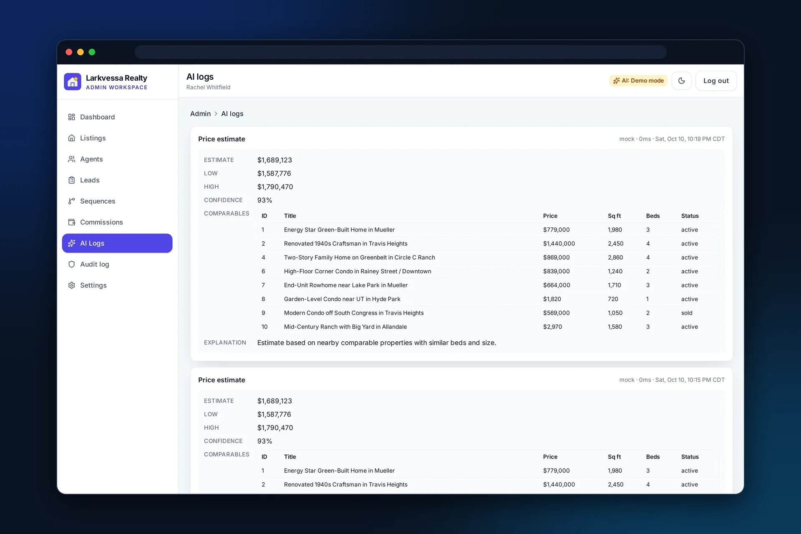Open the Leads section
801x534 pixels.
click(117, 180)
